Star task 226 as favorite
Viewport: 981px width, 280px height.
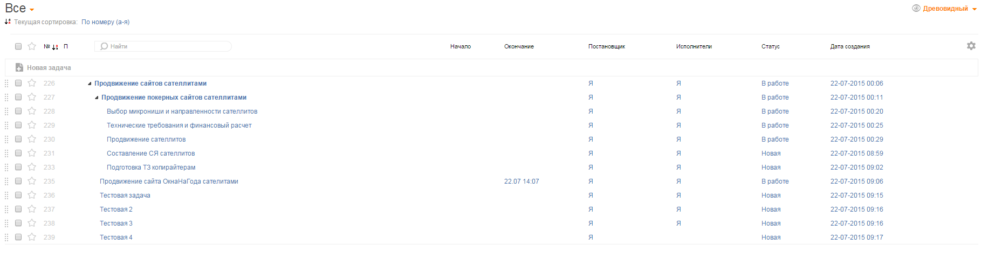click(32, 83)
